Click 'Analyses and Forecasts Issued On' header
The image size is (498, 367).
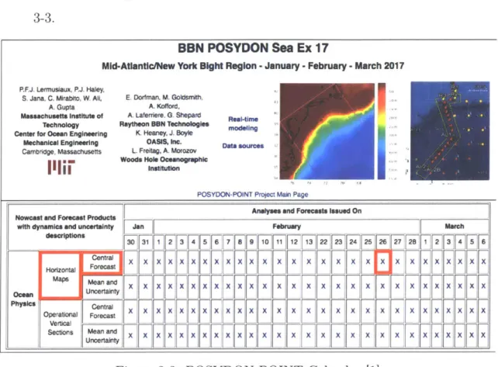pyautogui.click(x=306, y=211)
